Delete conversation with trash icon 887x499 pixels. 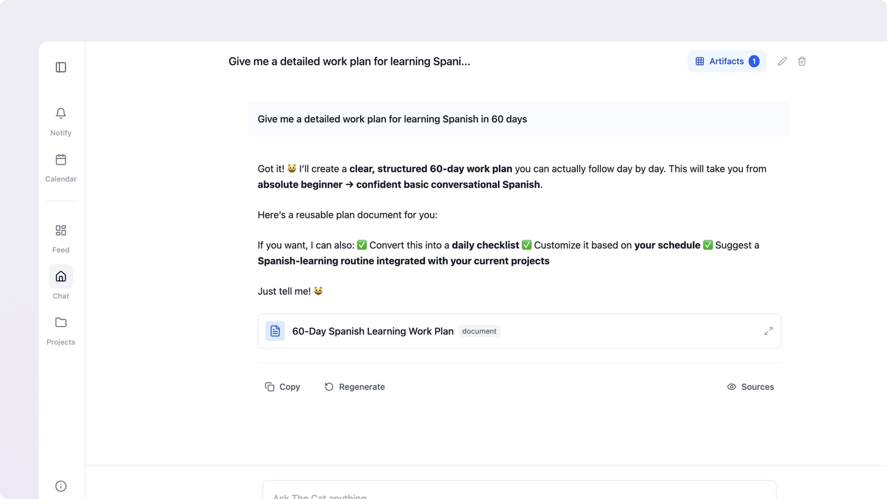pos(802,62)
